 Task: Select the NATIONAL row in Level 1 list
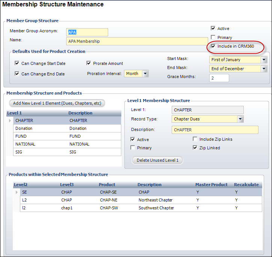point(67,144)
